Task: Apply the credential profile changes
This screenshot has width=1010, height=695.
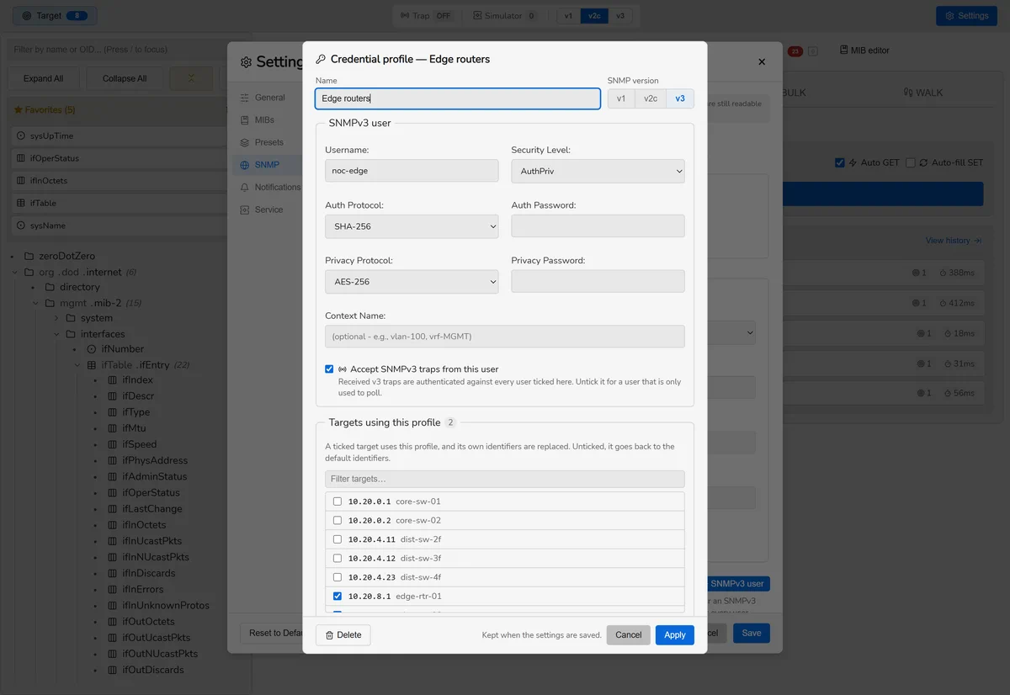Action: 675,635
